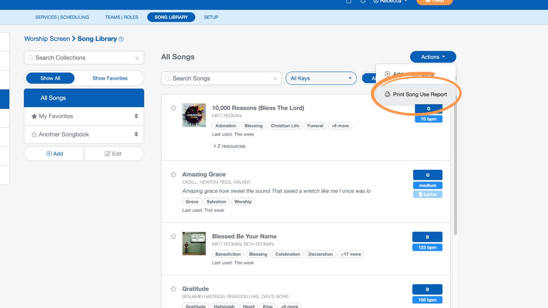Screen dimensions: 548x308
Task: Click the G key badge on Amazing Grace
Action: 428,175
